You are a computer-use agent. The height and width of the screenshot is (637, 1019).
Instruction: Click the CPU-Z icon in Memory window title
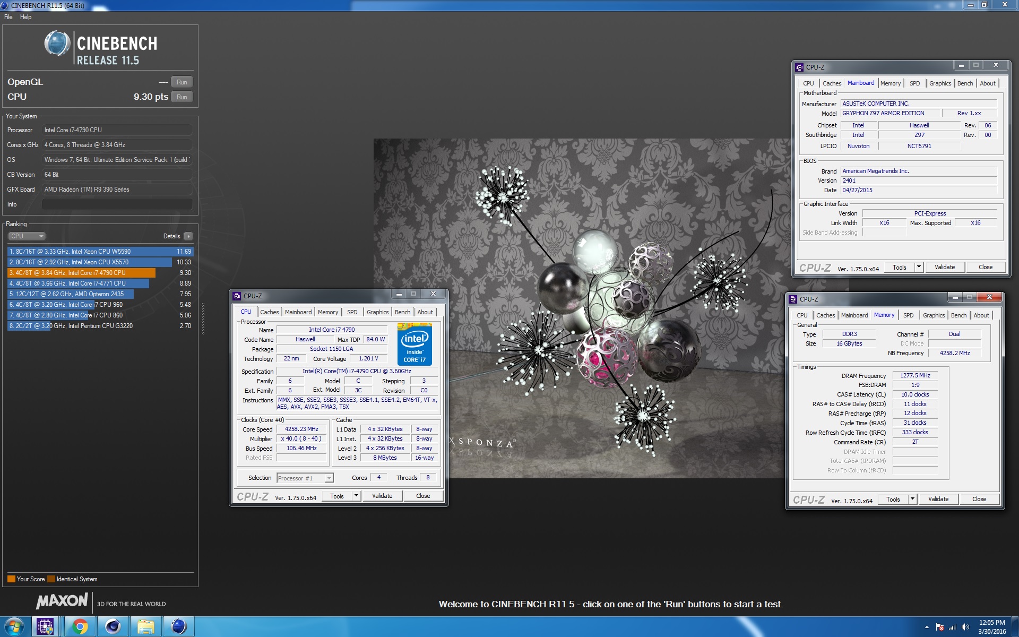click(793, 299)
